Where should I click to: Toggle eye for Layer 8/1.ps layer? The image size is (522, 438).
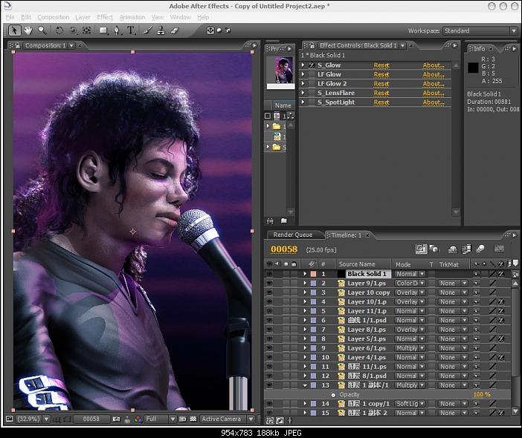(269, 330)
